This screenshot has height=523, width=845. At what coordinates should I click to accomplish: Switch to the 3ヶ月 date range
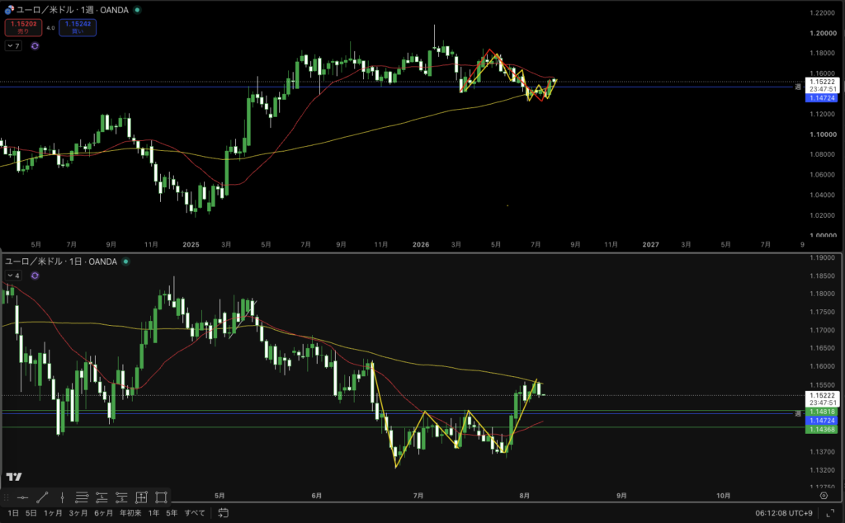(78, 513)
